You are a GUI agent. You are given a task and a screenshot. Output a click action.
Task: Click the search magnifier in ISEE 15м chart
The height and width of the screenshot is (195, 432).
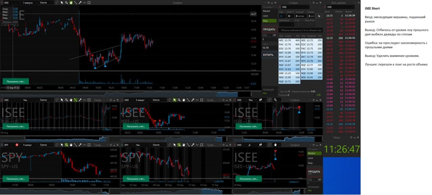pos(275,100)
